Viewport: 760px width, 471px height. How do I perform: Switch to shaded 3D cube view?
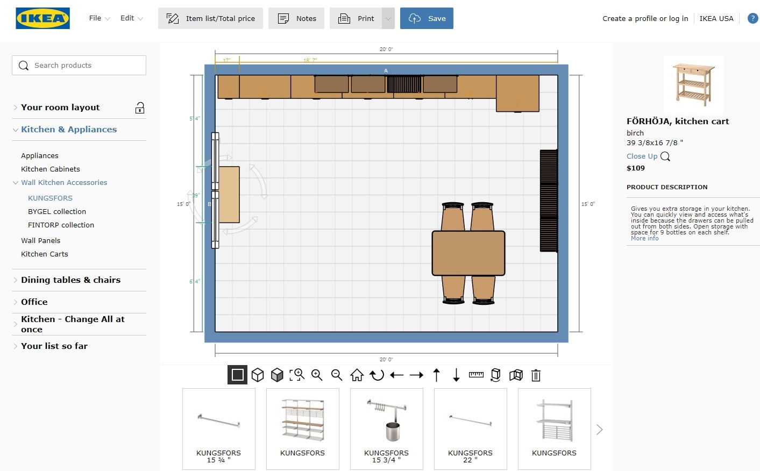click(277, 375)
